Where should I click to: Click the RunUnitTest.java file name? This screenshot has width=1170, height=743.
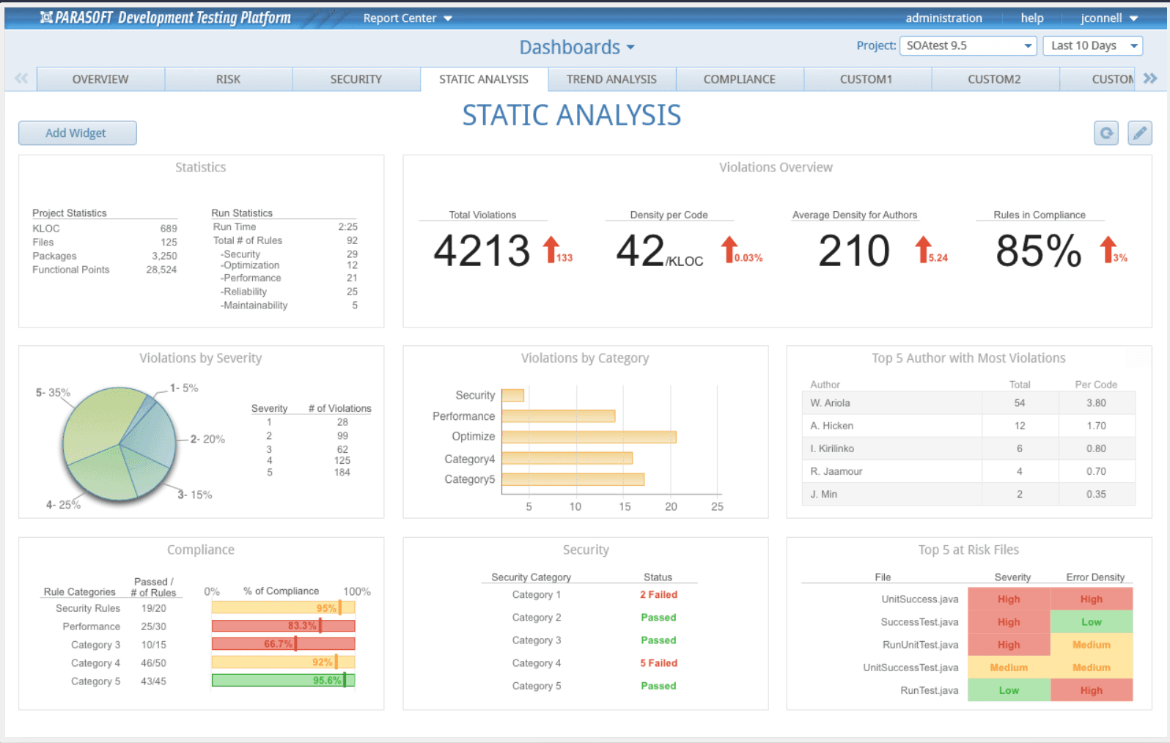click(920, 645)
